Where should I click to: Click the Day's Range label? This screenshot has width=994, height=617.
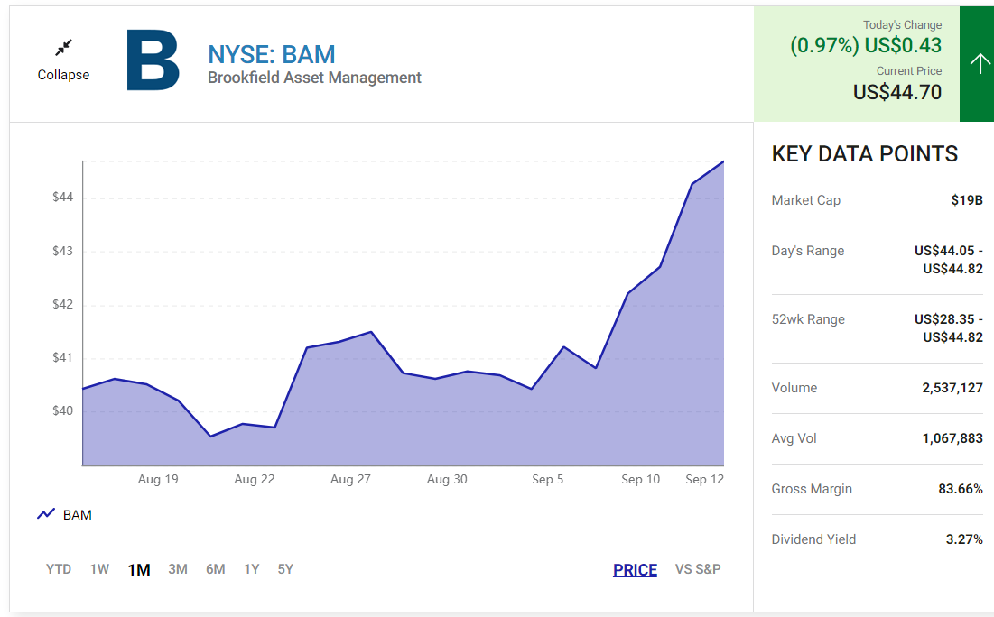pos(808,251)
